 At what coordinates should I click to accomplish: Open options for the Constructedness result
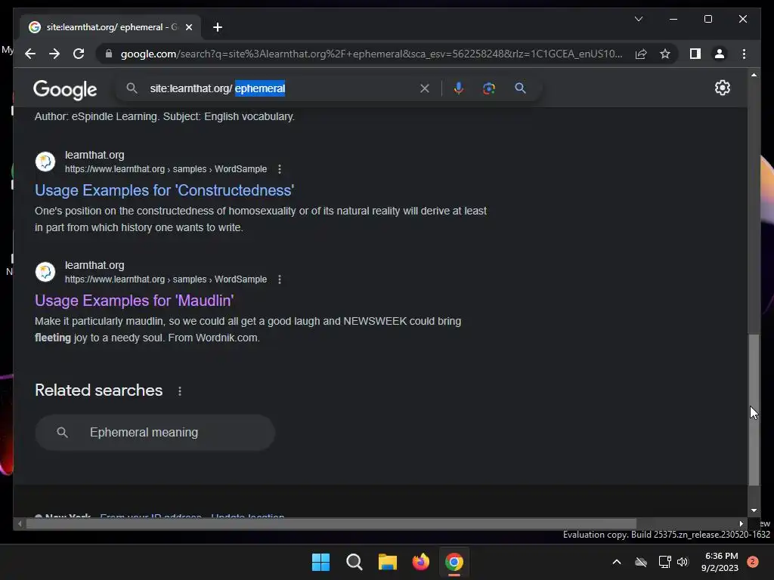[280, 169]
